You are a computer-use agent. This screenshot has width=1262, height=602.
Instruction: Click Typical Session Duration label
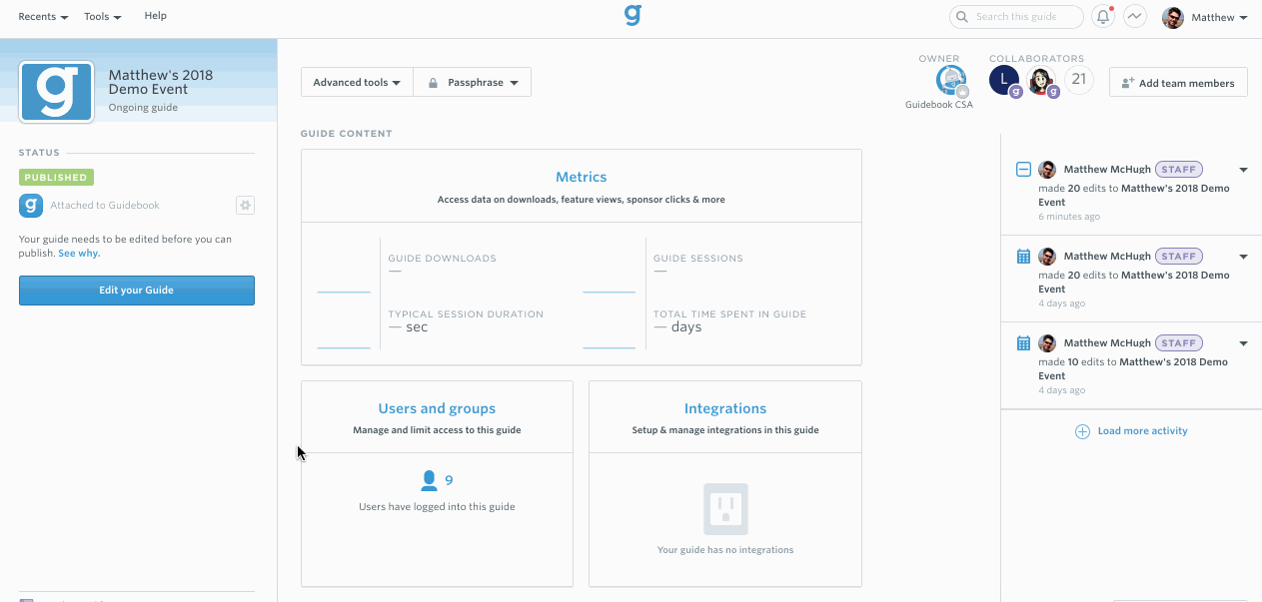click(466, 314)
